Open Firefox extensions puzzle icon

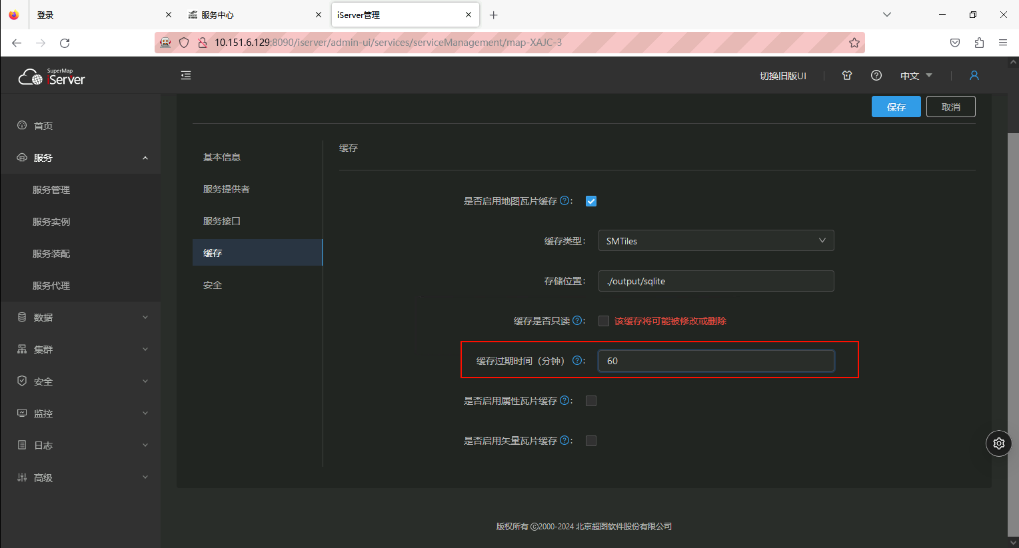point(979,43)
